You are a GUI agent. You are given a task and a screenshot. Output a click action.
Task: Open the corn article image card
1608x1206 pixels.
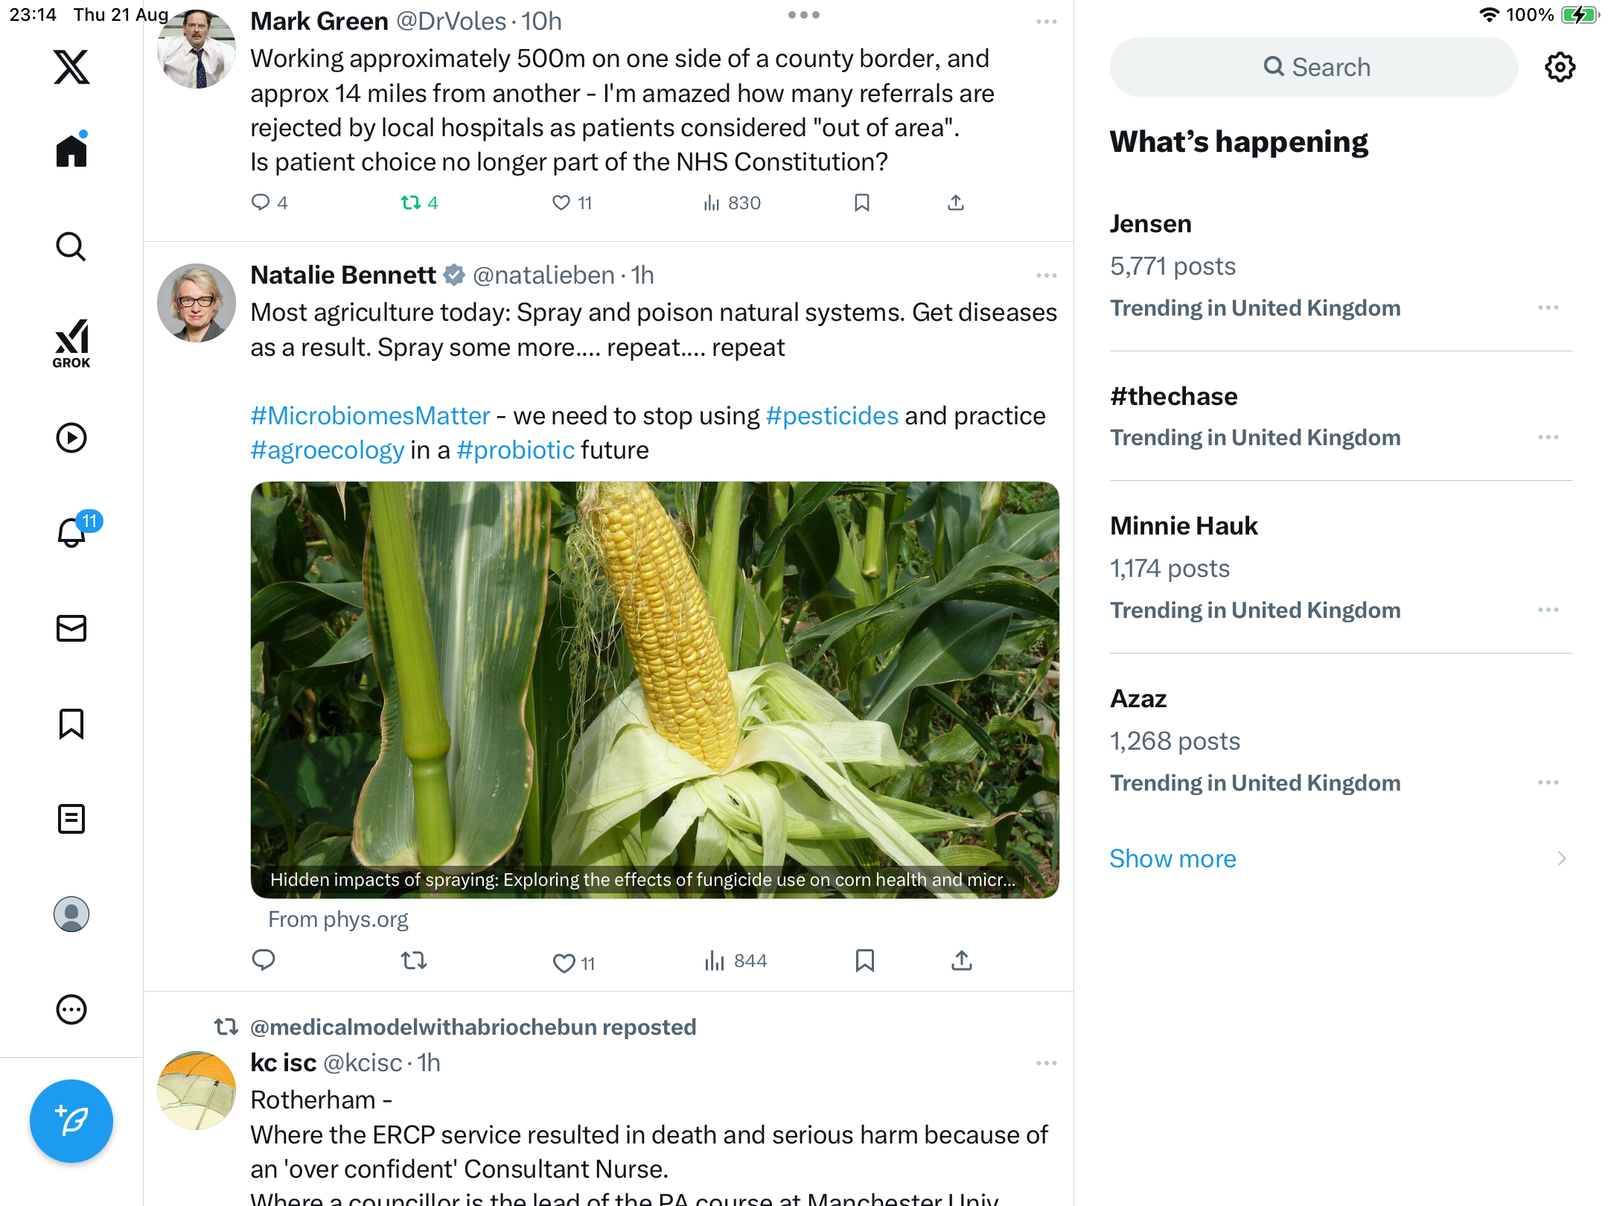point(654,689)
